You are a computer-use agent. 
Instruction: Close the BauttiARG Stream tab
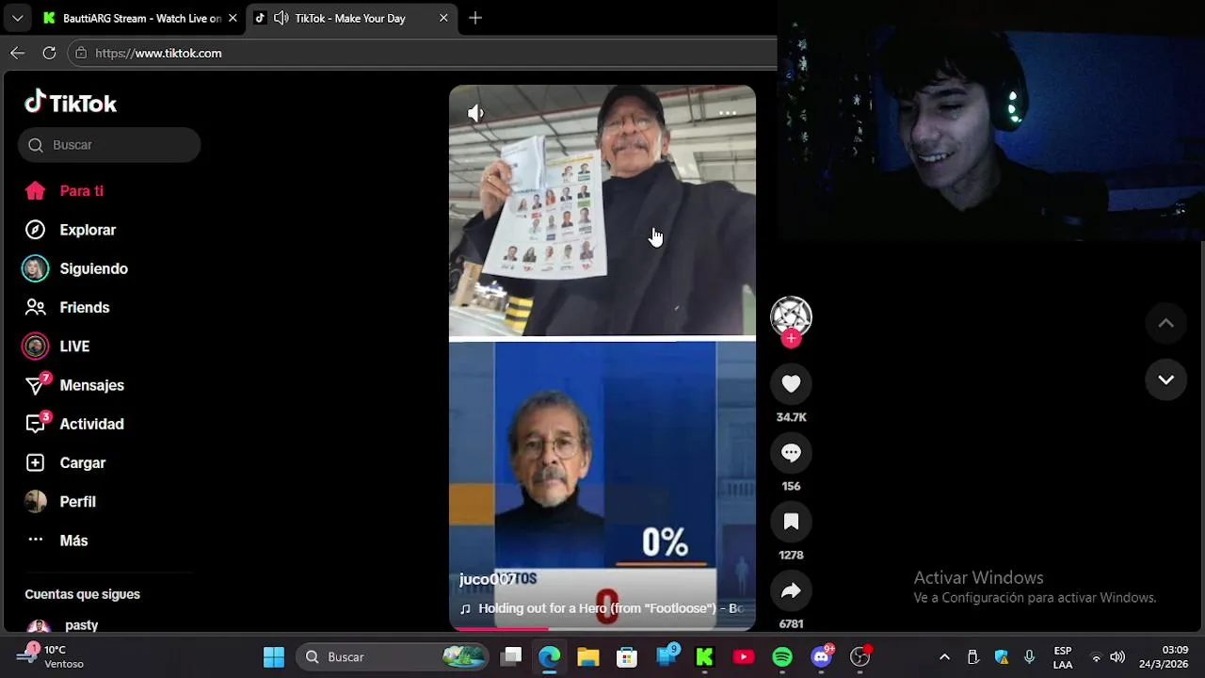click(x=233, y=18)
